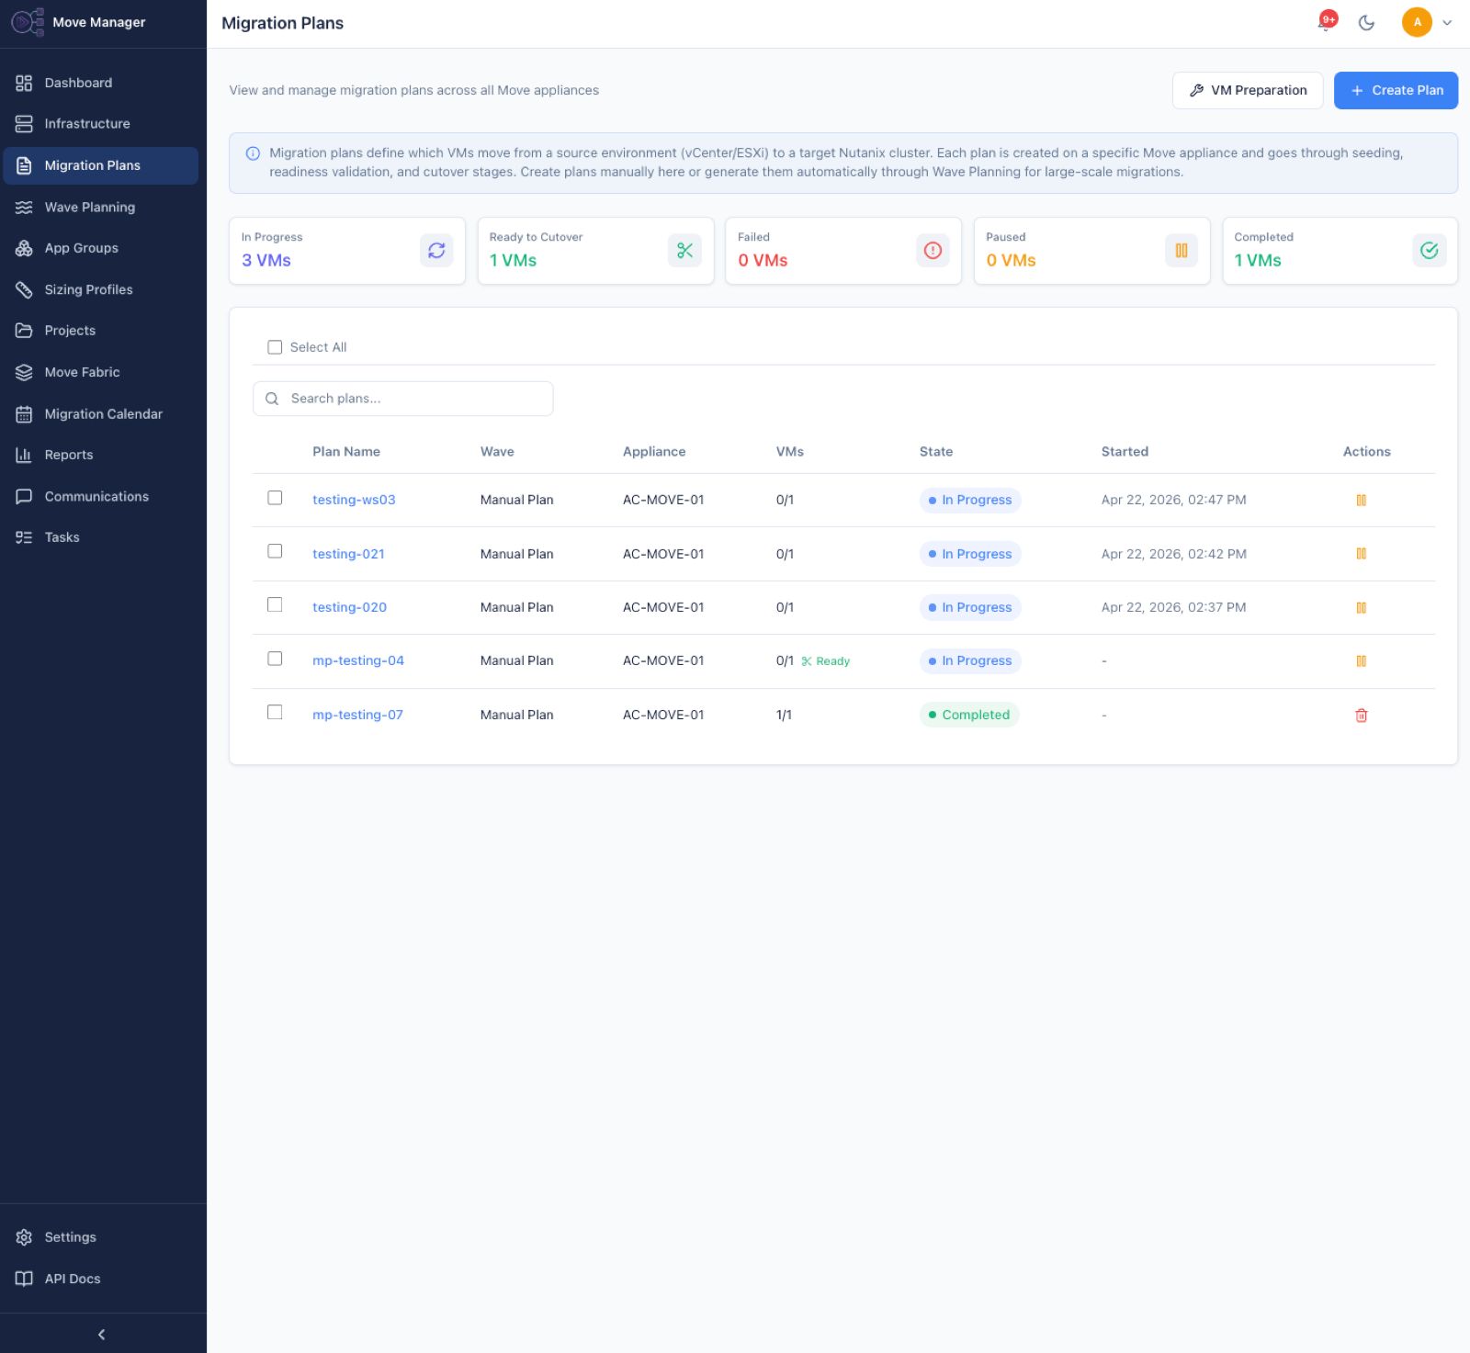Open the testing-021 plan link
The width and height of the screenshot is (1470, 1353).
[x=348, y=554]
